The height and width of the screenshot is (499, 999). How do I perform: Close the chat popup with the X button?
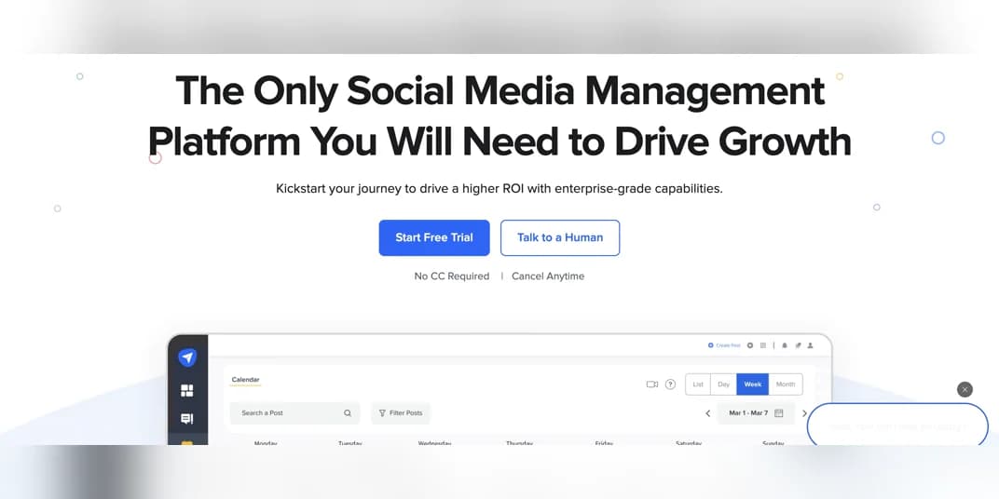click(965, 389)
